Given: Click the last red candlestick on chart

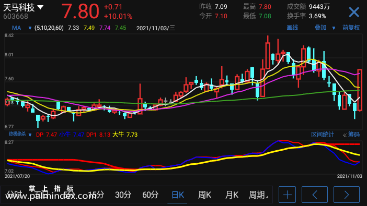Looking at the screenshot, I should tap(360, 90).
